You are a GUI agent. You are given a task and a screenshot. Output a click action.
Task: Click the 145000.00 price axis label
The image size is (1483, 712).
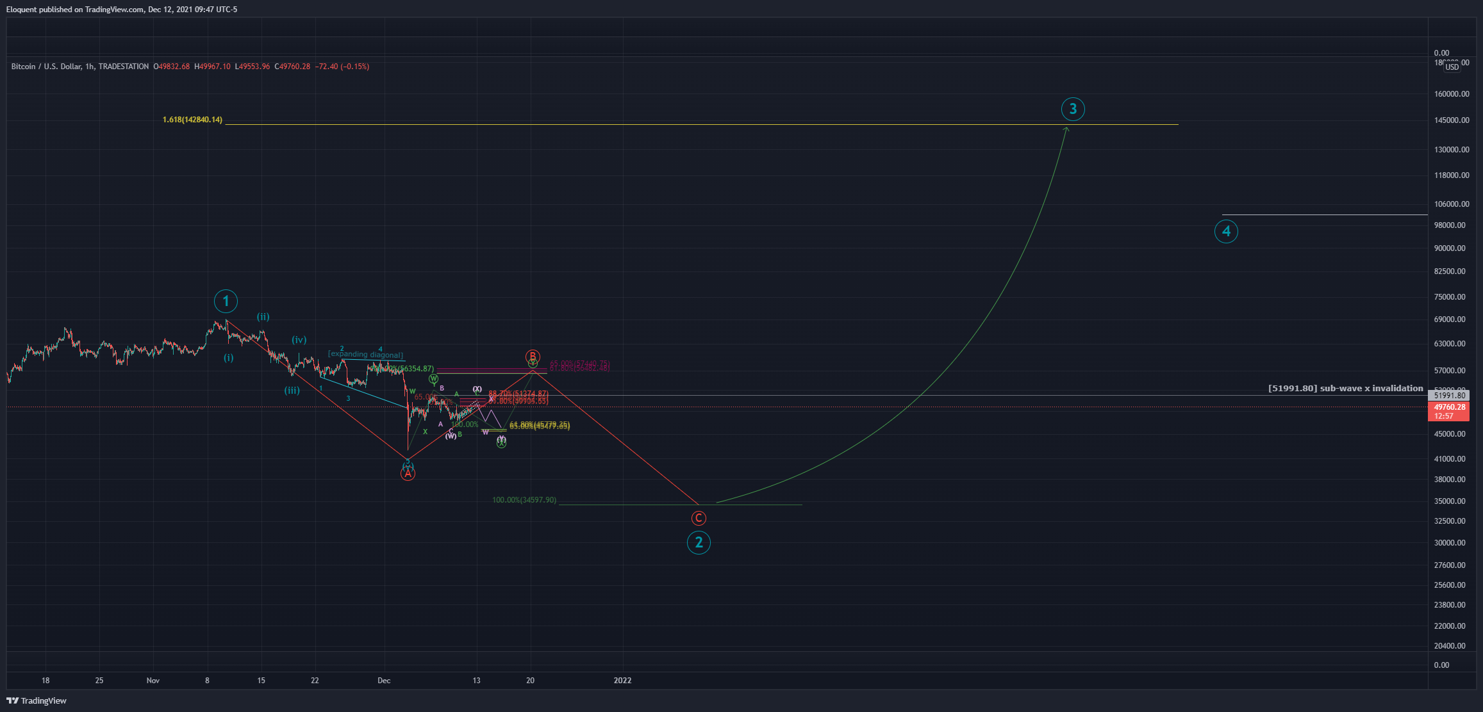(x=1452, y=120)
